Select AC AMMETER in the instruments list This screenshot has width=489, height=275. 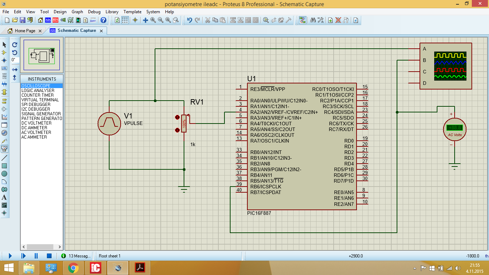[x=42, y=137]
